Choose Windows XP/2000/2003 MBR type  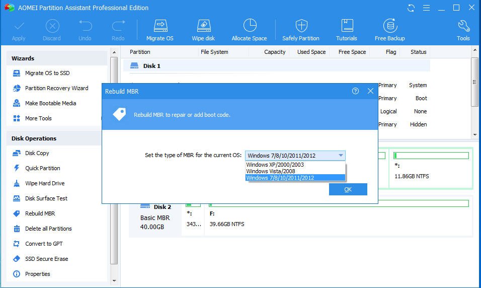[x=295, y=165]
